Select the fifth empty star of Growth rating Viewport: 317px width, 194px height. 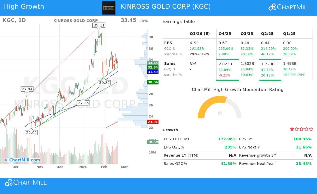pyautogui.click(x=311, y=129)
